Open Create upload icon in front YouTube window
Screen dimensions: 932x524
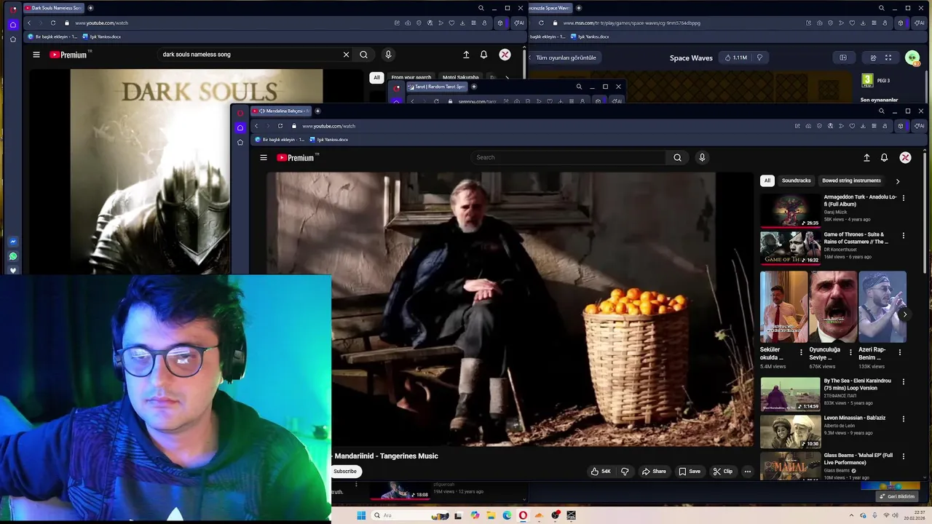(x=866, y=157)
